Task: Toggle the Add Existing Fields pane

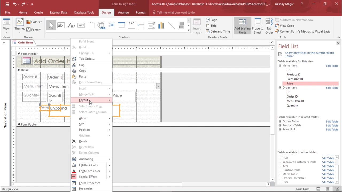Action: click(x=242, y=26)
